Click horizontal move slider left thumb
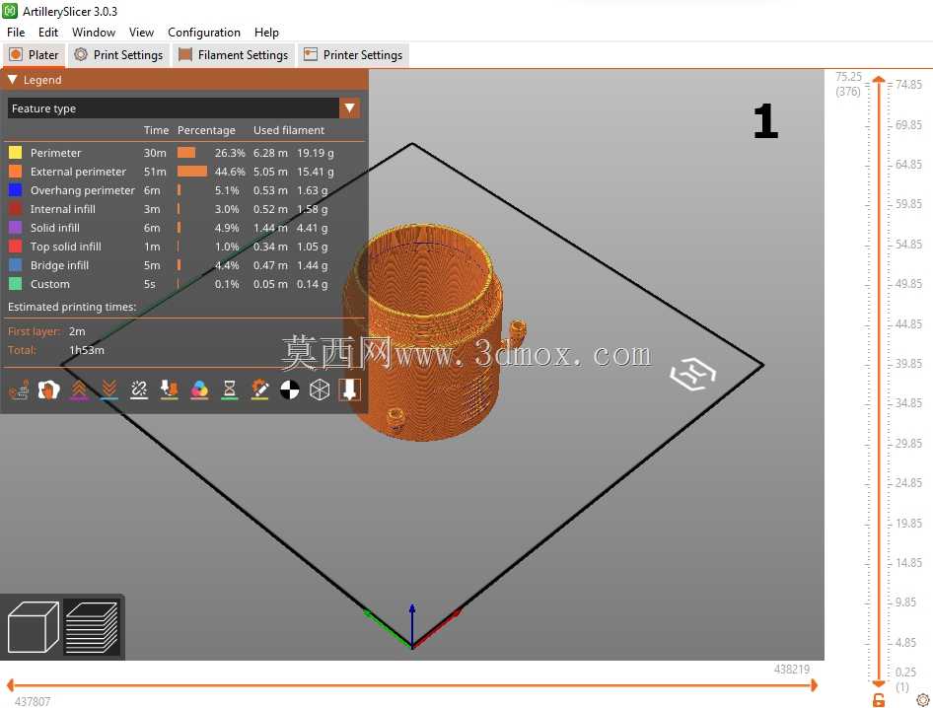 10,685
